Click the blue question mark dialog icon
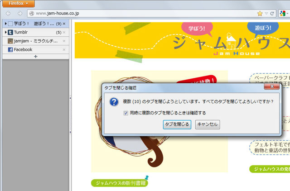 114,102
